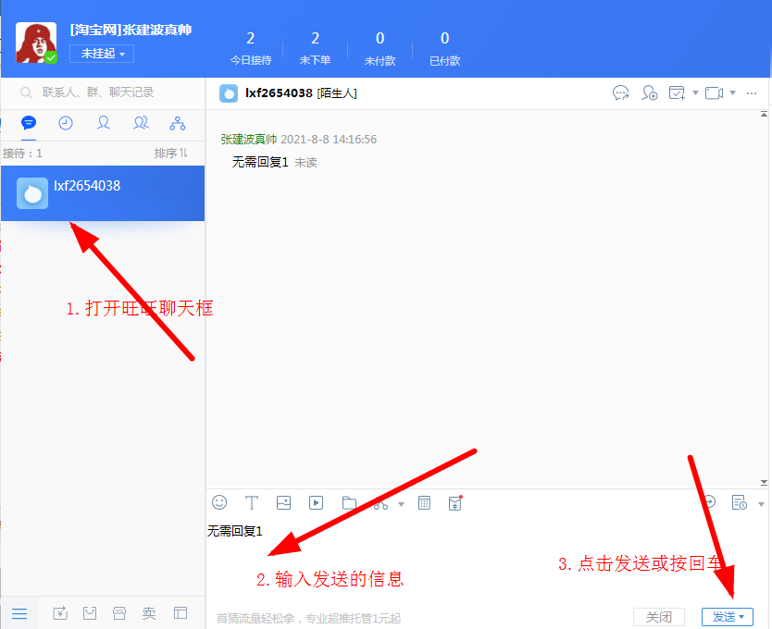
Task: Click the send file folder icon
Action: (349, 503)
